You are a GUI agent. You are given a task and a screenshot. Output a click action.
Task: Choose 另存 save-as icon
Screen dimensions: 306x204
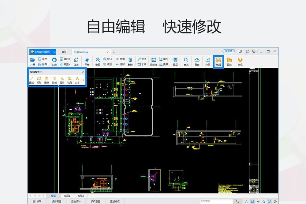coord(43,64)
